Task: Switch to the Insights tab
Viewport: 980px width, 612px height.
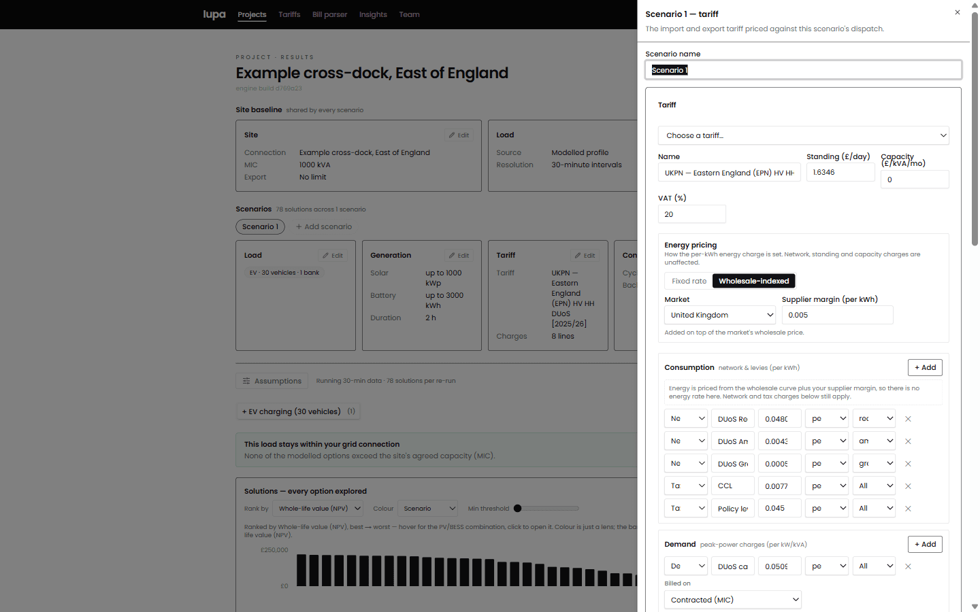Action: tap(373, 14)
